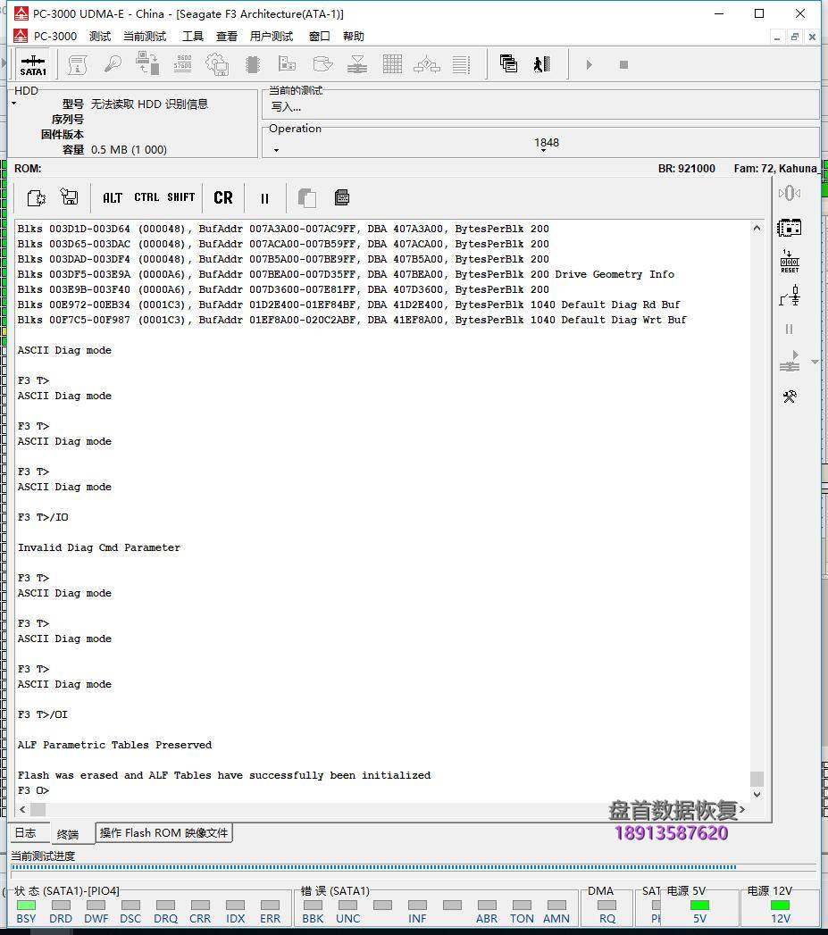Open the 窗口 menu
Image resolution: width=828 pixels, height=935 pixels.
319,37
